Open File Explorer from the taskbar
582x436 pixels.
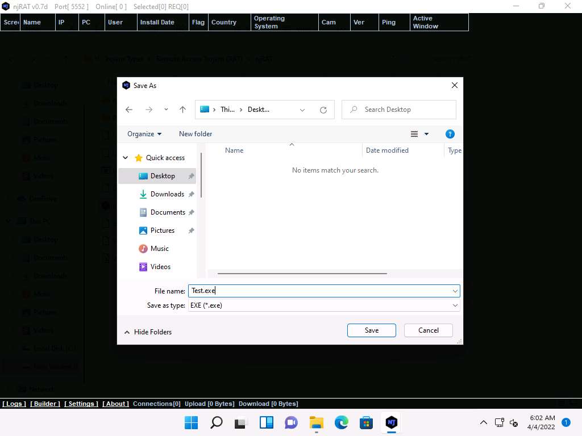click(x=316, y=422)
